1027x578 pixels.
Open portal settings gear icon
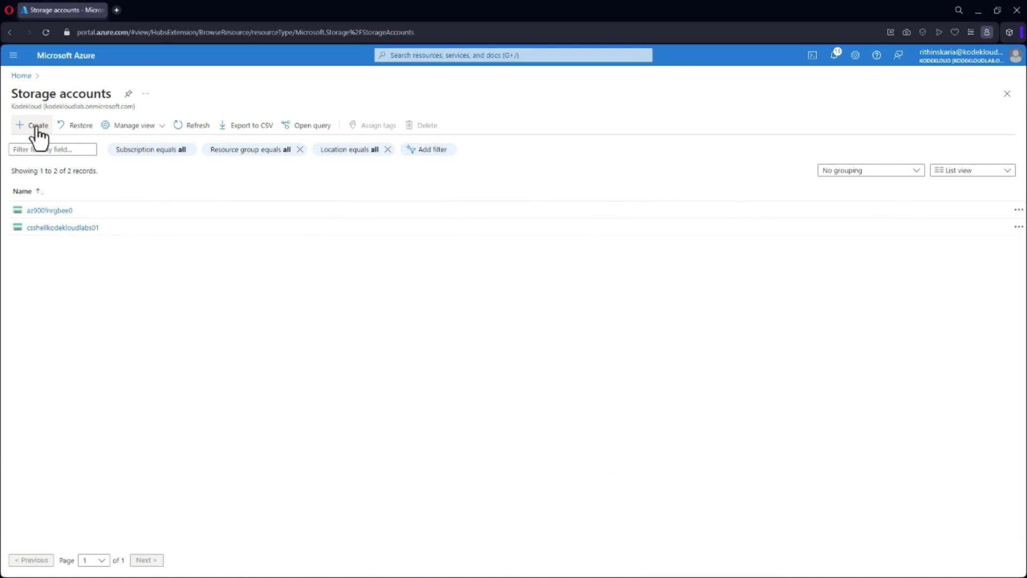tap(855, 55)
